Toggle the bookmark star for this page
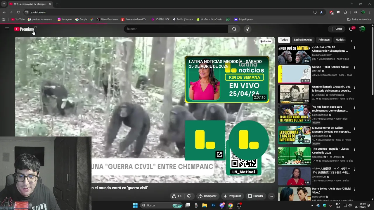This screenshot has width=374, height=210. click(x=321, y=12)
